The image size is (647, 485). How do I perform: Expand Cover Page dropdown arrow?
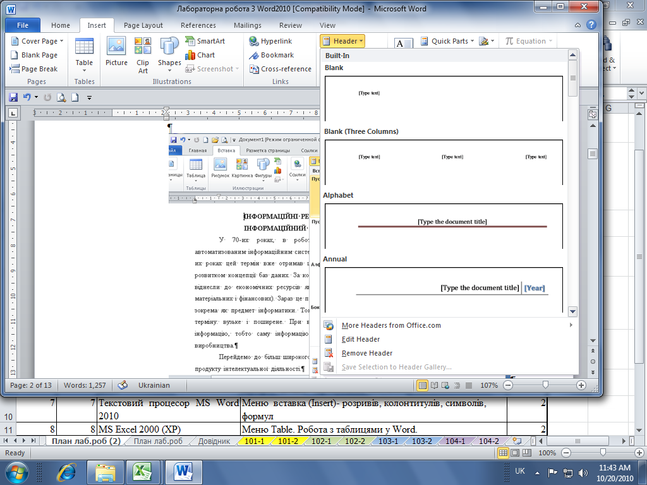point(61,41)
